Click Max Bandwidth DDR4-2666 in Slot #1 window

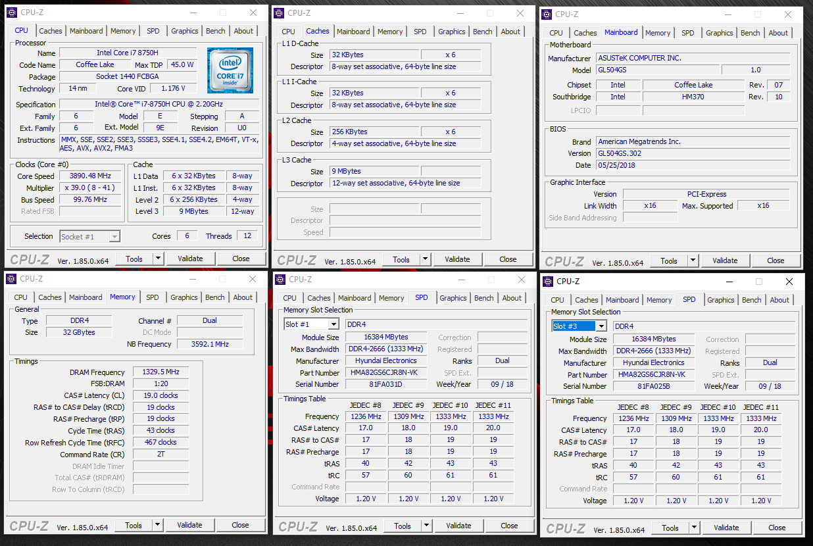[x=385, y=349]
